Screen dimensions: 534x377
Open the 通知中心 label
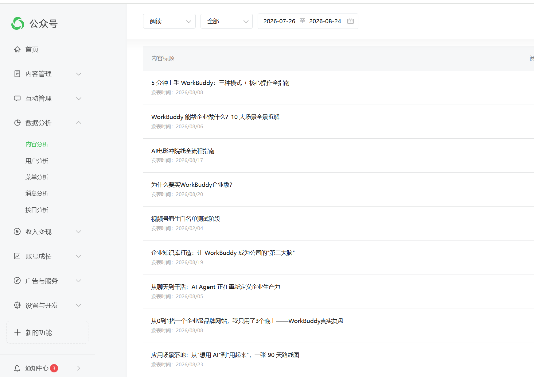pyautogui.click(x=37, y=368)
